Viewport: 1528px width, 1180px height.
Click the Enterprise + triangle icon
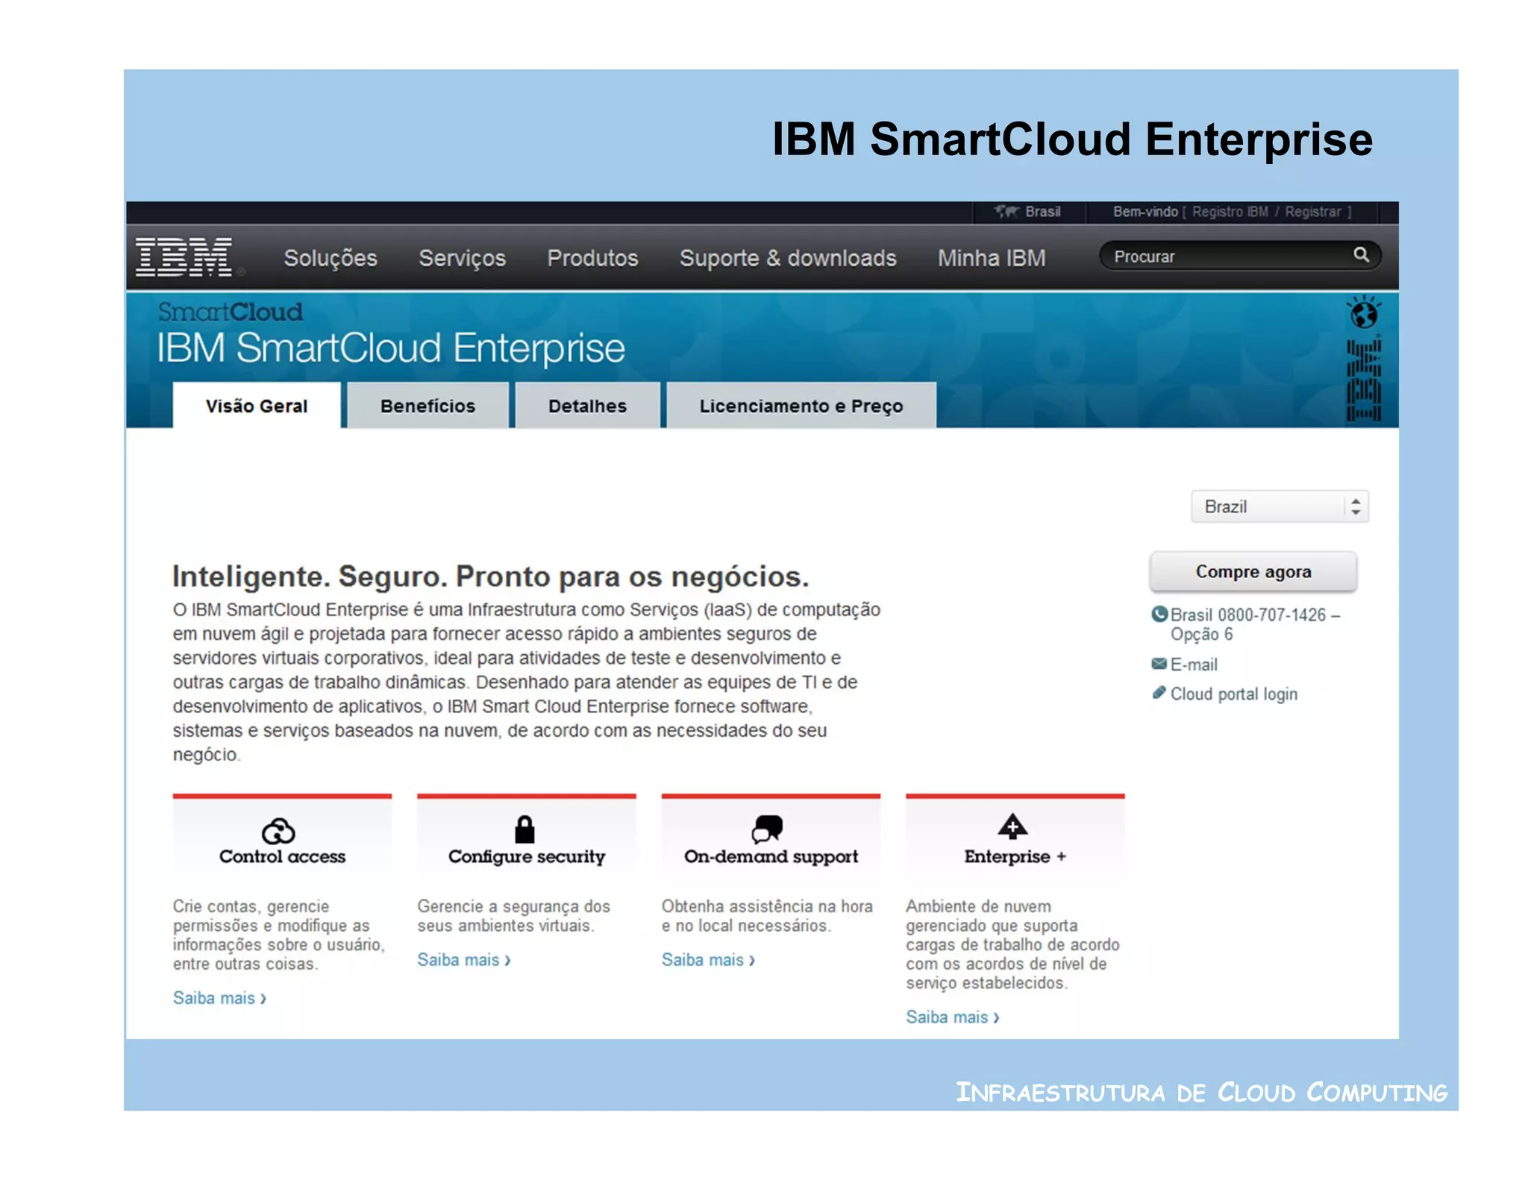(1012, 826)
